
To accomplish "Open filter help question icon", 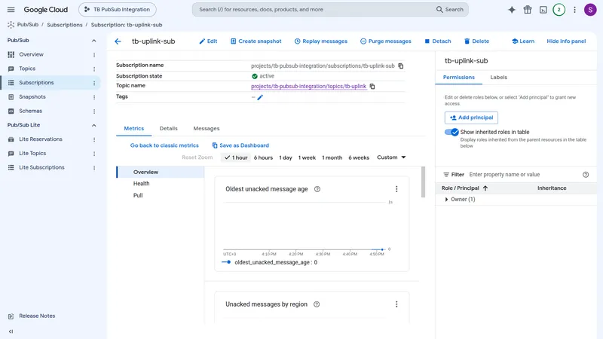I will coord(586,175).
